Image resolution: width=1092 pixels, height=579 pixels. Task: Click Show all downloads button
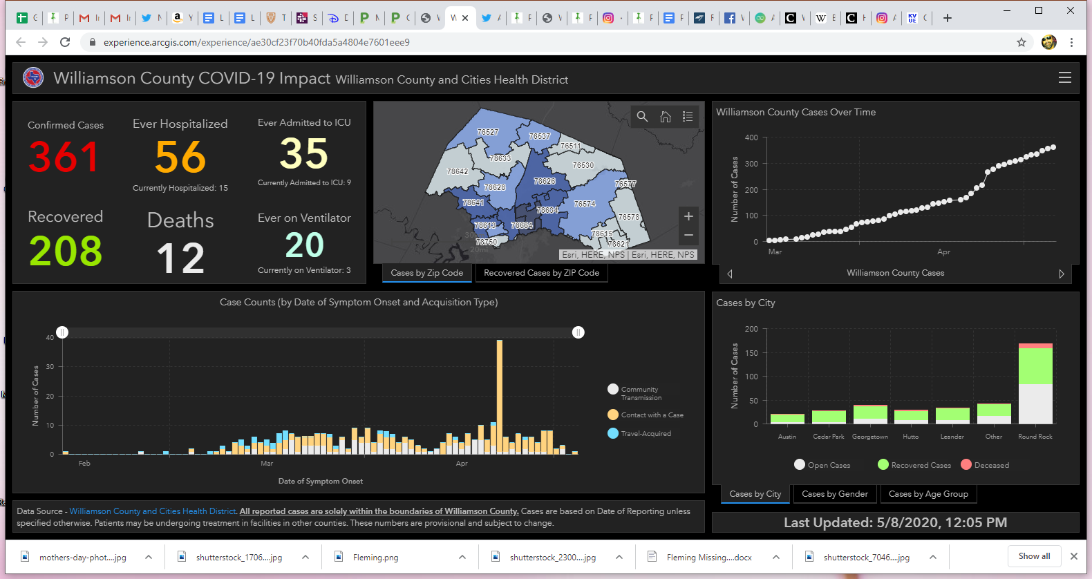[x=1034, y=556]
